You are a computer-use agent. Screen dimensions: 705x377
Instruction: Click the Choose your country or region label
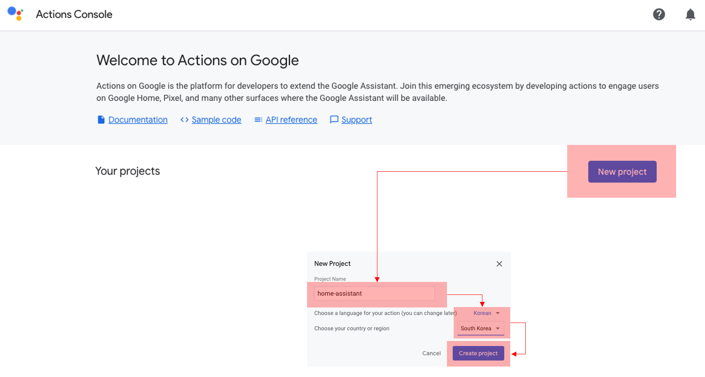(x=352, y=328)
